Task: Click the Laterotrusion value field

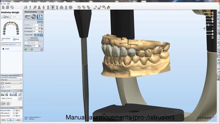Action: pos(35,28)
